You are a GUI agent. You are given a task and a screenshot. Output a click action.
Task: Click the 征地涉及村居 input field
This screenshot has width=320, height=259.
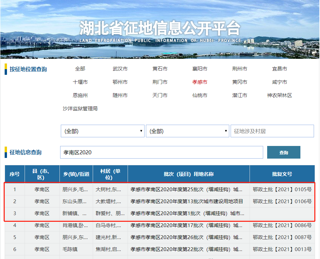coord(272,131)
